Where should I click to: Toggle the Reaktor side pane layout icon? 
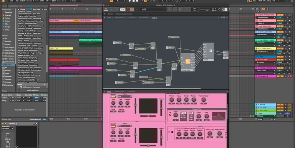click(225, 9)
